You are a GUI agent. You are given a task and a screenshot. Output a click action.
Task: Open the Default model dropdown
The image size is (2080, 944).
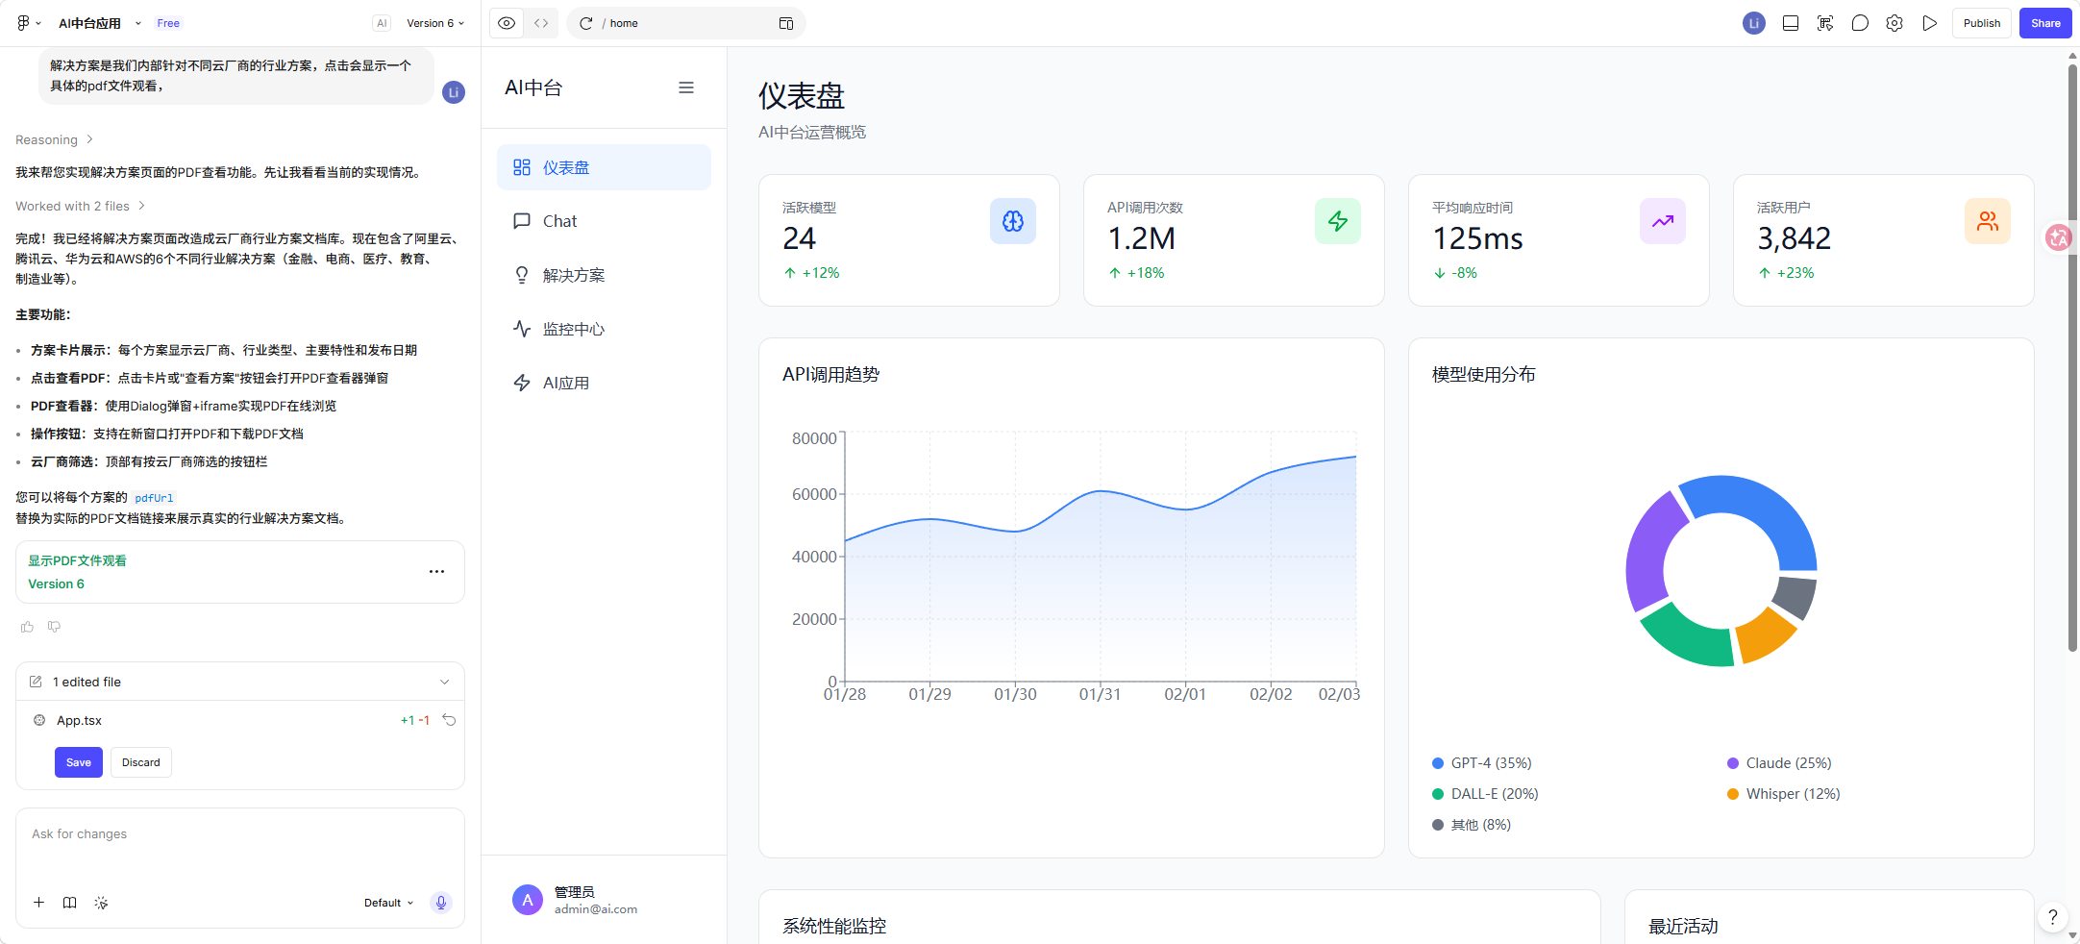click(388, 903)
